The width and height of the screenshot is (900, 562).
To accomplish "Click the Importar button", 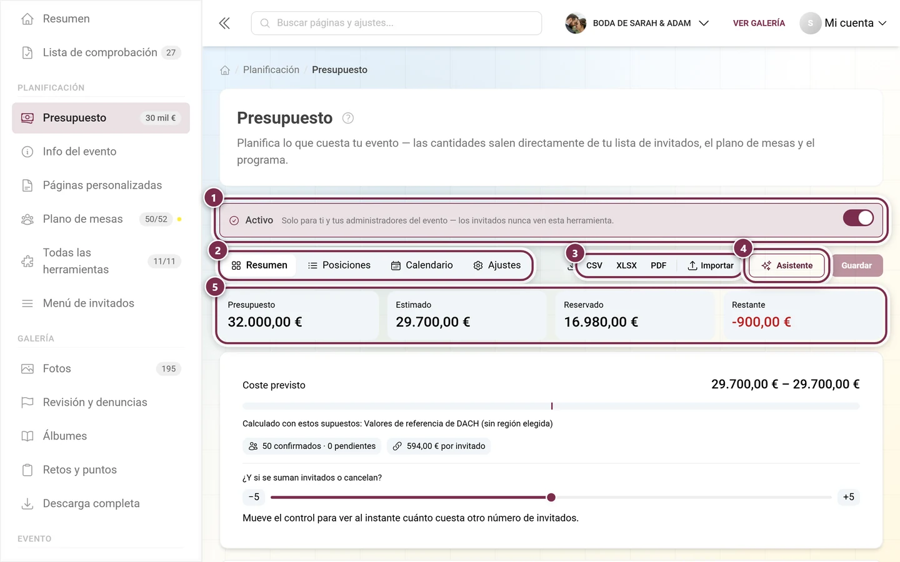I will (711, 265).
